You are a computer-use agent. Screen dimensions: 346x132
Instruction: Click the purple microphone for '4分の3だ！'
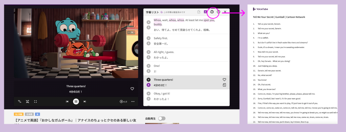[149, 85]
